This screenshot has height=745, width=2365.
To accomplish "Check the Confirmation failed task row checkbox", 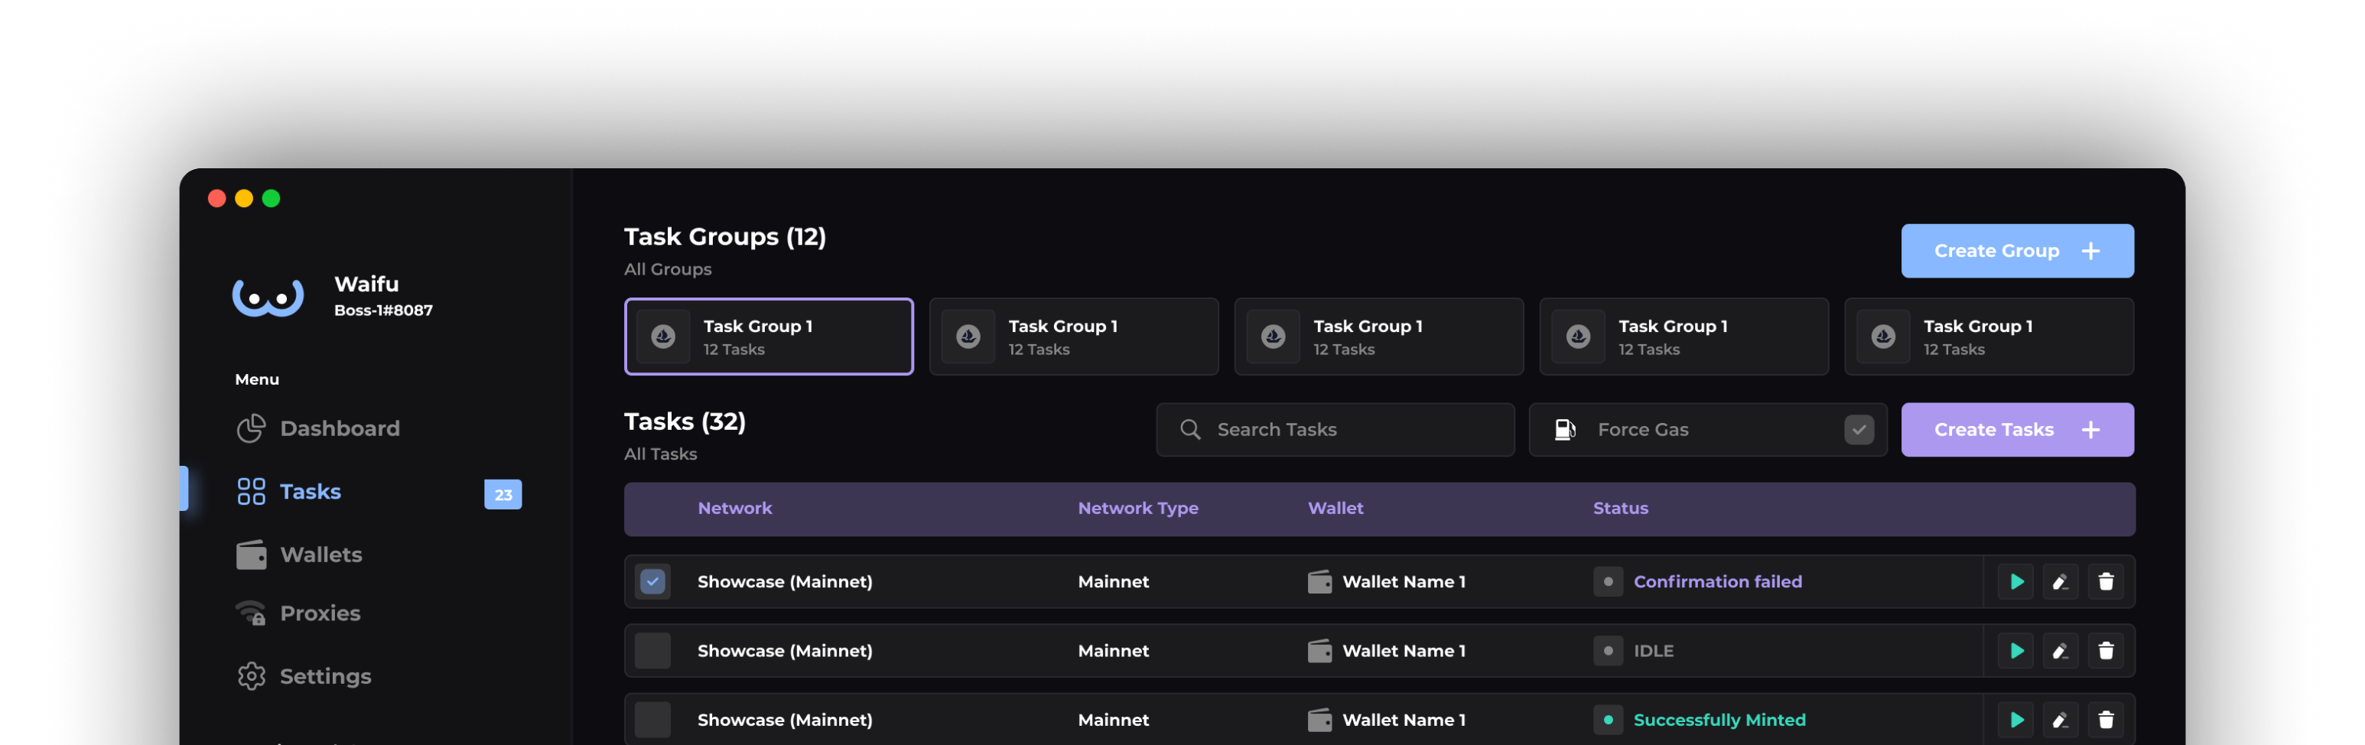I will 652,581.
